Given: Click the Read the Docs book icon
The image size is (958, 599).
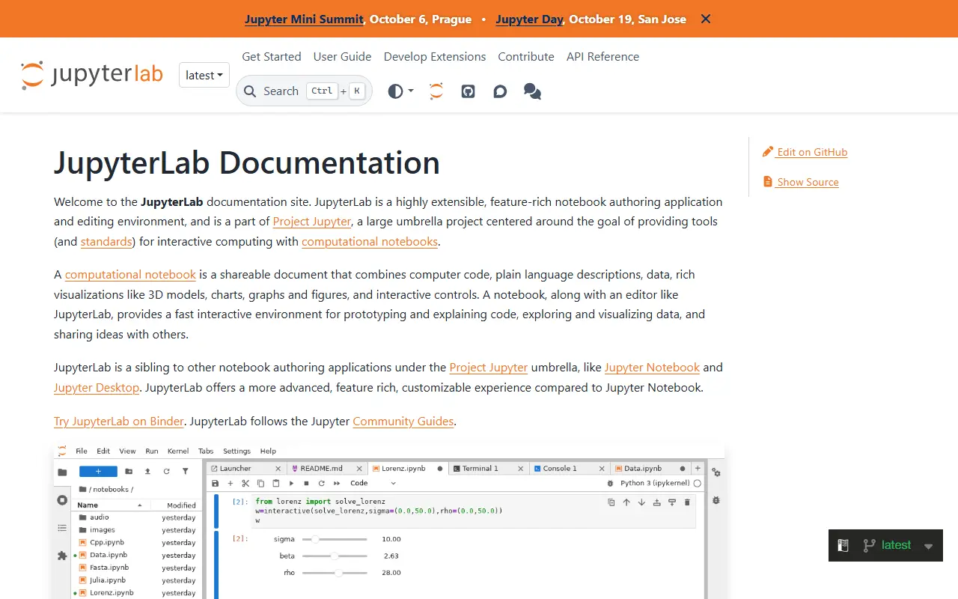Looking at the screenshot, I should pos(843,546).
